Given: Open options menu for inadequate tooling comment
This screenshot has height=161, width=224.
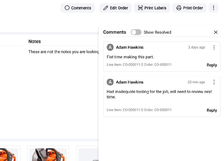Looking at the screenshot, I should [214, 82].
